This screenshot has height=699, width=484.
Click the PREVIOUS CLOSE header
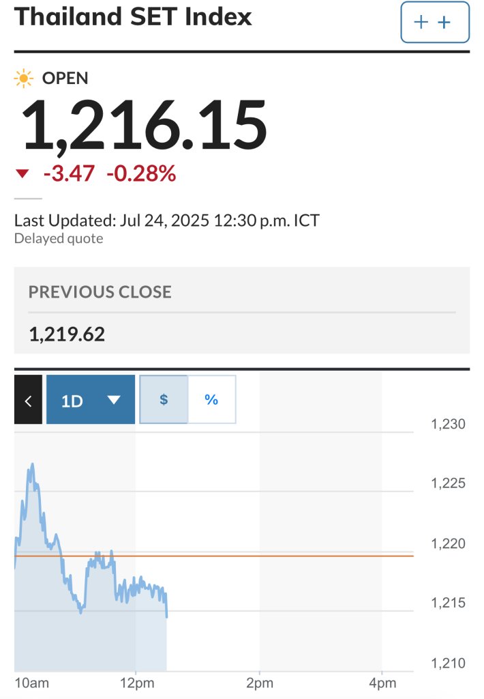(100, 292)
